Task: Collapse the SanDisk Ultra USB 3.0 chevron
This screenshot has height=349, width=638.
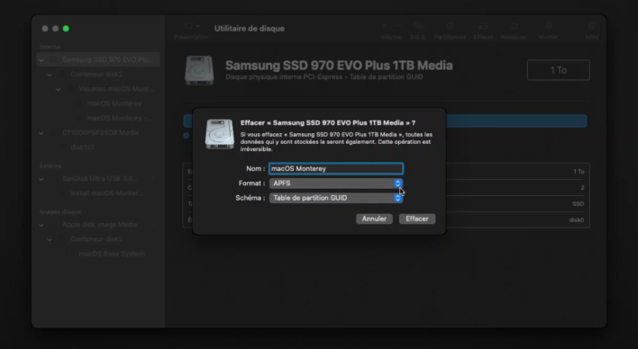Action: coord(41,179)
